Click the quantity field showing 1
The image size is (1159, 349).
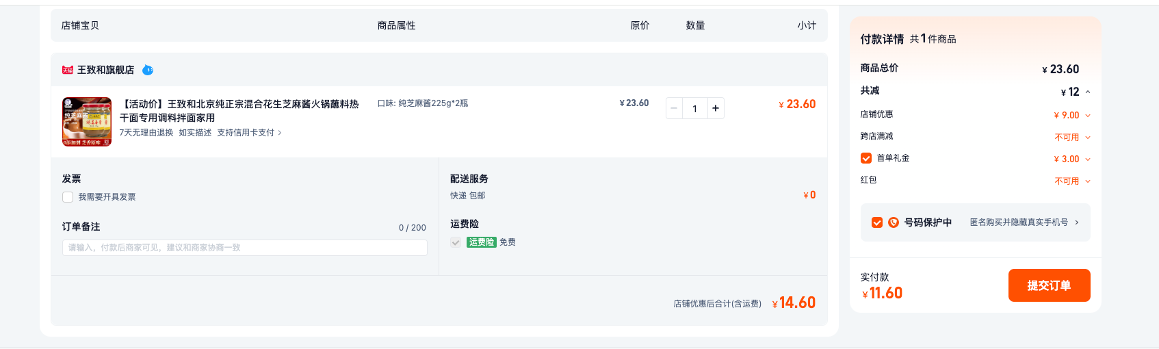pyautogui.click(x=695, y=108)
